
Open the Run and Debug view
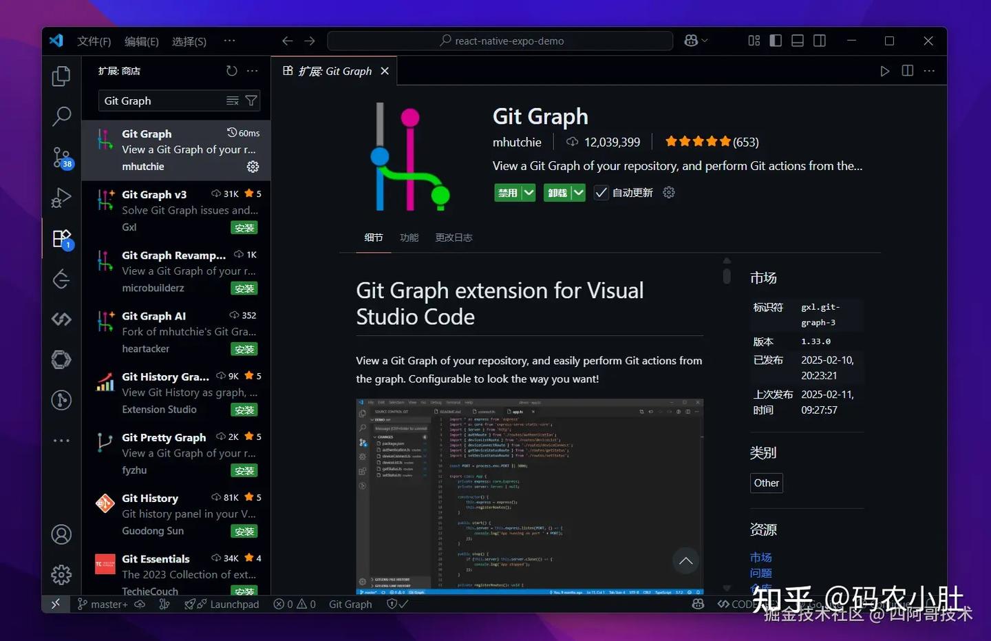(x=61, y=198)
